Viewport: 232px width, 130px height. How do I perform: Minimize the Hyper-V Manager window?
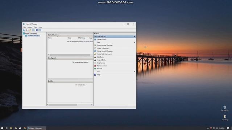click(123, 24)
